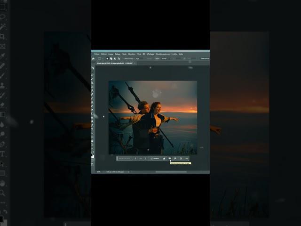The width and height of the screenshot is (301, 226).
Task: Click the report flag icon in task bar
Action: [175, 159]
